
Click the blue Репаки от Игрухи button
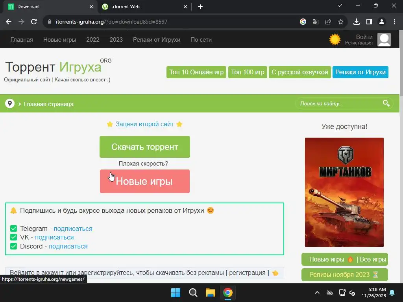(360, 72)
